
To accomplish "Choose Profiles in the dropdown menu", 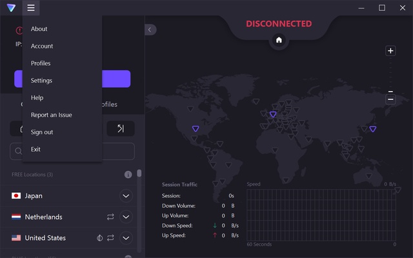I will (x=41, y=63).
